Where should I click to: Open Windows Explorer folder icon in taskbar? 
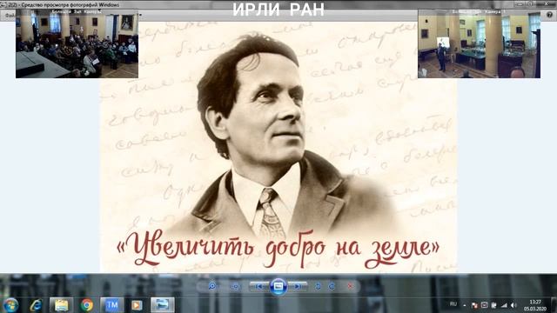point(62,305)
